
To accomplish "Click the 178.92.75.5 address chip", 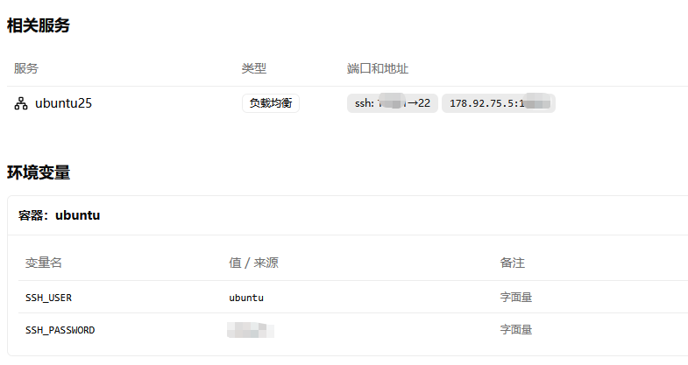I will [498, 103].
